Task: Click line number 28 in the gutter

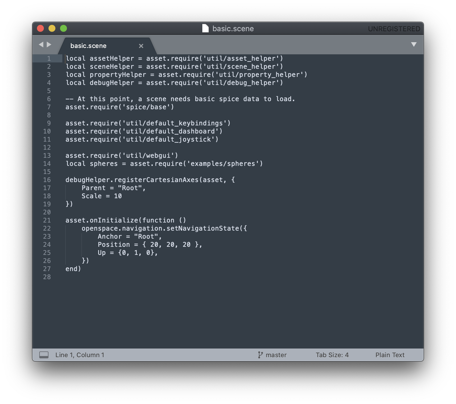Action: [47, 277]
